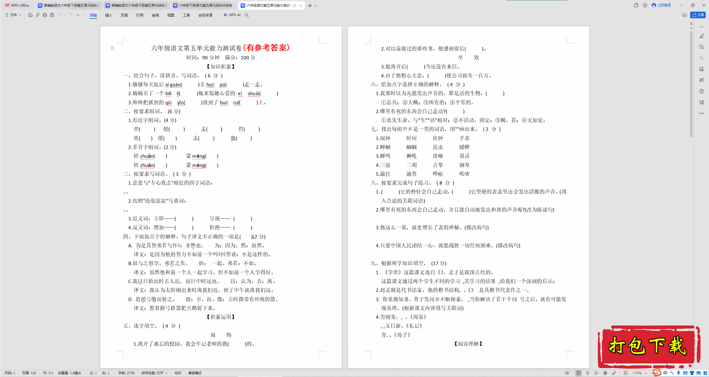709x377 pixels.
Task: Click the 兼容模式 compatibility mode label
Action: pos(195,373)
